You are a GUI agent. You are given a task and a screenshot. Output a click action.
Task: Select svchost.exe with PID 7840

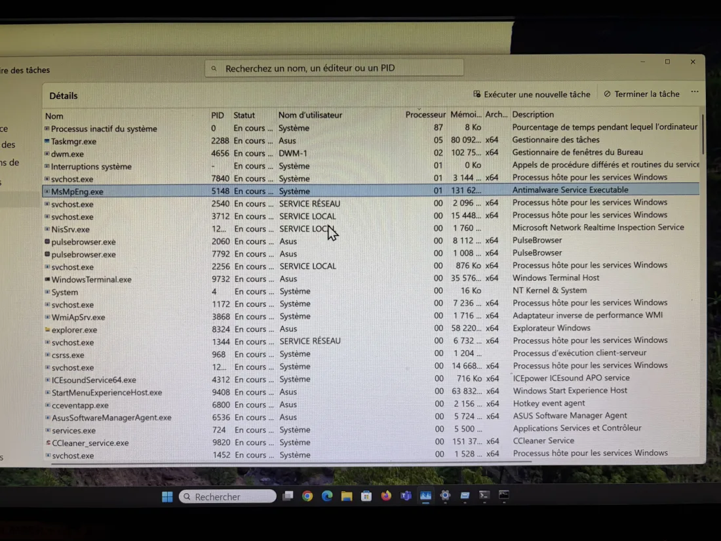370,178
